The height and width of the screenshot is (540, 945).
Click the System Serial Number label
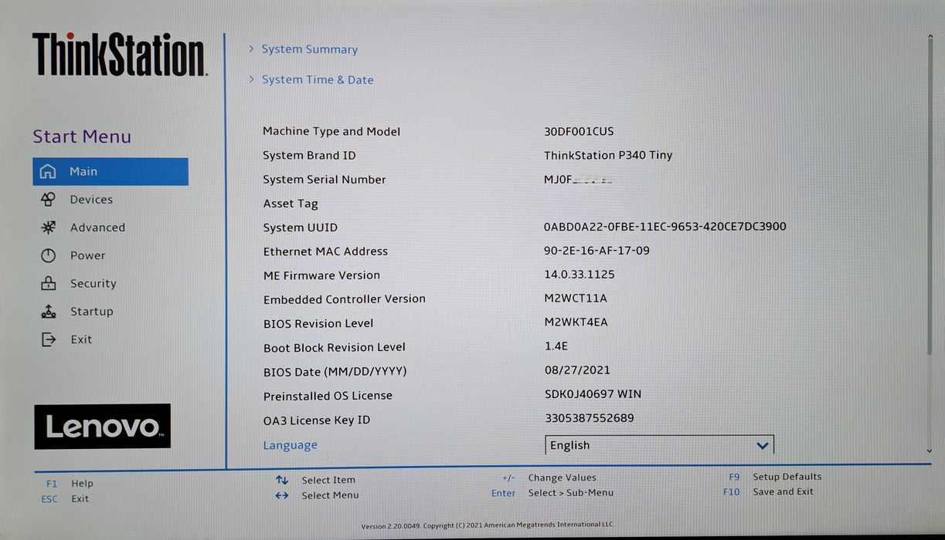[x=325, y=180]
